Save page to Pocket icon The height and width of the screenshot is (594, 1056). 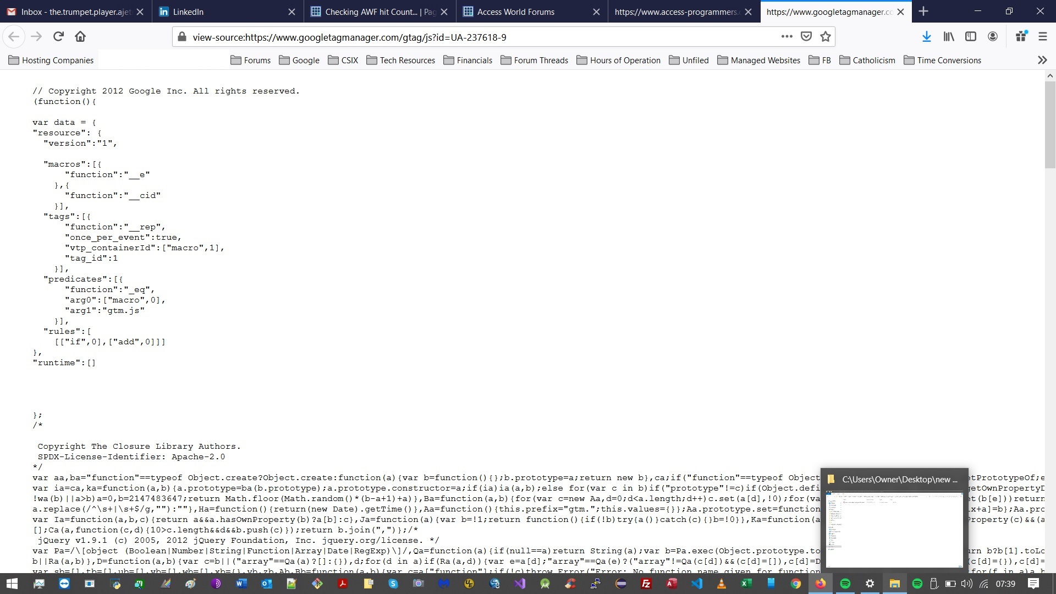806,37
